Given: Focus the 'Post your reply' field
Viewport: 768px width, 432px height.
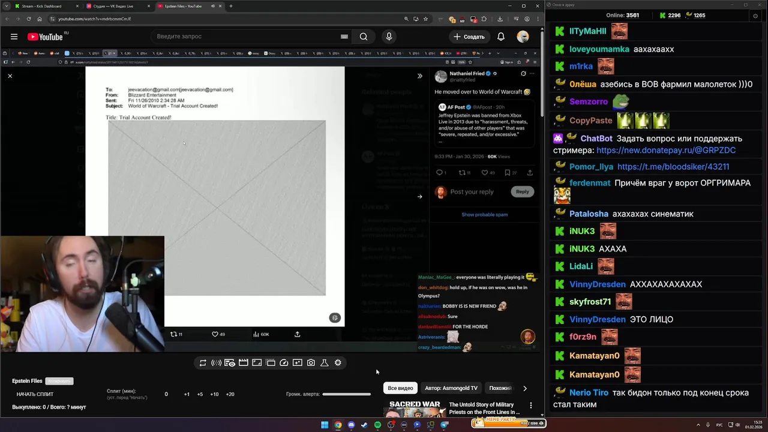Looking at the screenshot, I should [472, 192].
